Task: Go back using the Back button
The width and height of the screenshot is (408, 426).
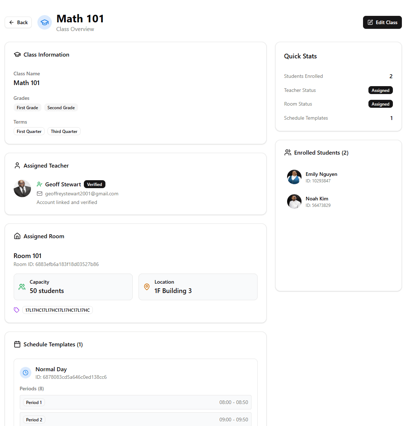Action: tap(18, 22)
